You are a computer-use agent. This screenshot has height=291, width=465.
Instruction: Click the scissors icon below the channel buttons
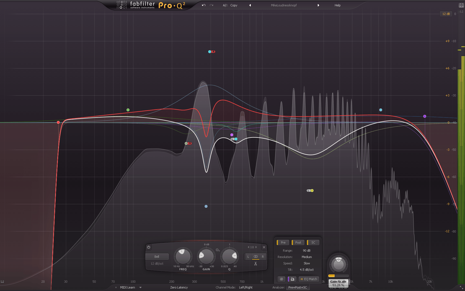255,264
